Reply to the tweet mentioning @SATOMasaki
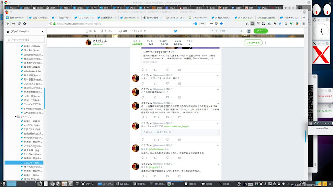Image resolution: width=333 pixels, height=187 pixels. tap(143, 158)
